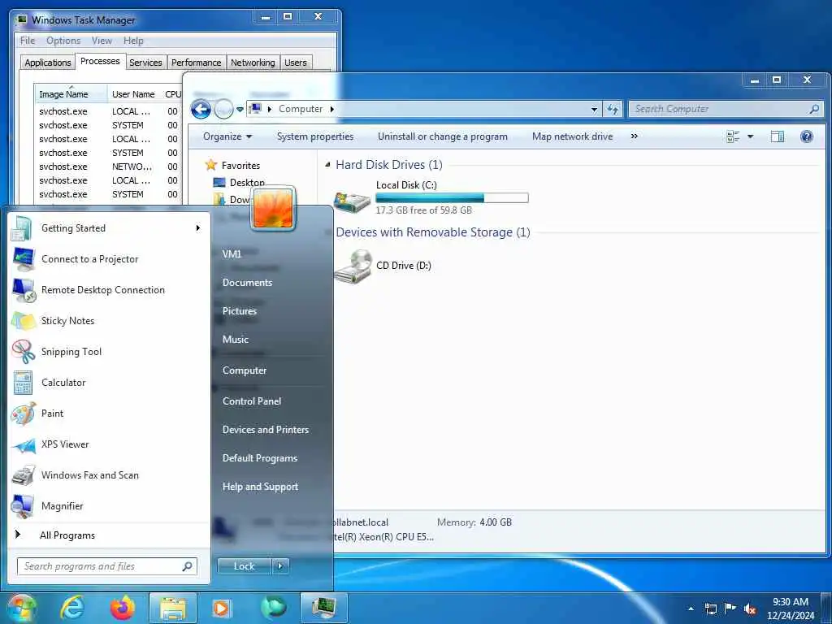Launch Magnifier
The width and height of the screenshot is (832, 624).
(109, 505)
